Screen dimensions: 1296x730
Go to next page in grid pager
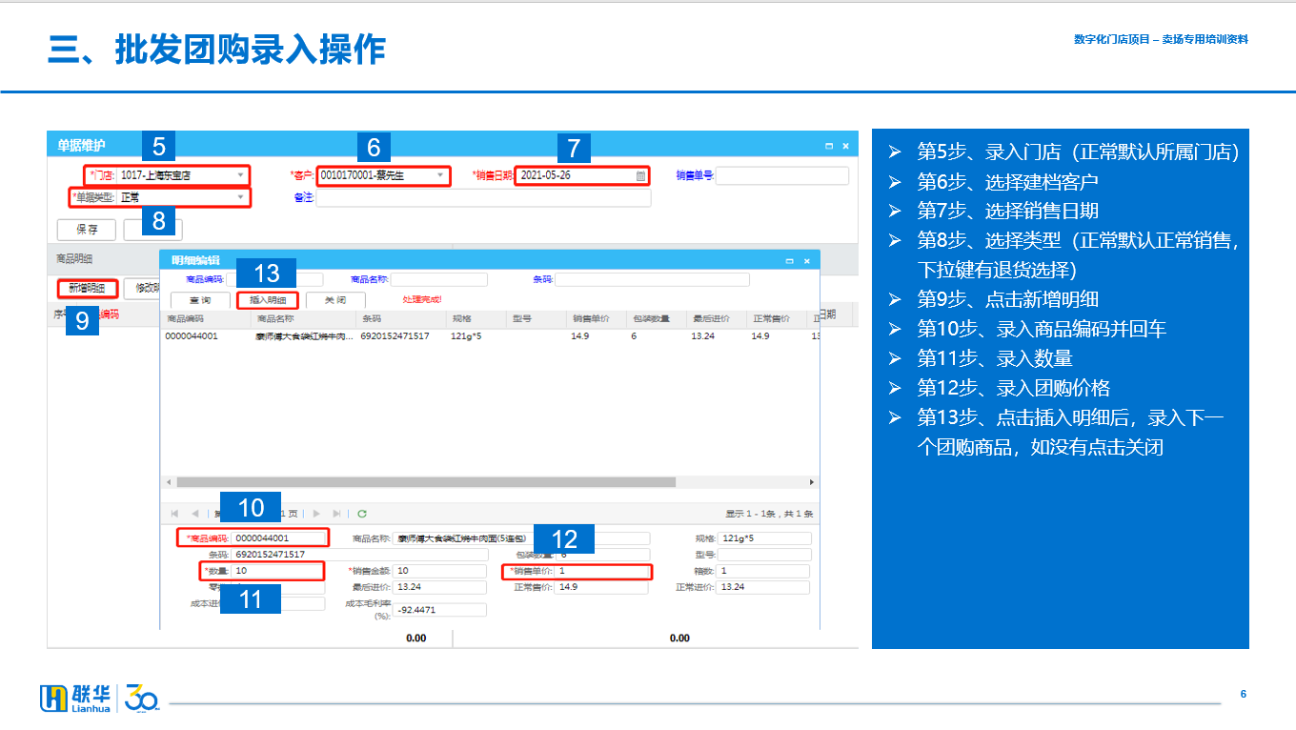(317, 514)
